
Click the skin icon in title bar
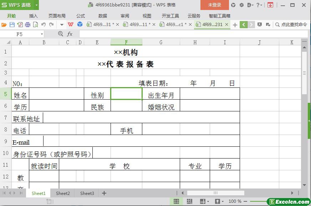coord(233,5)
